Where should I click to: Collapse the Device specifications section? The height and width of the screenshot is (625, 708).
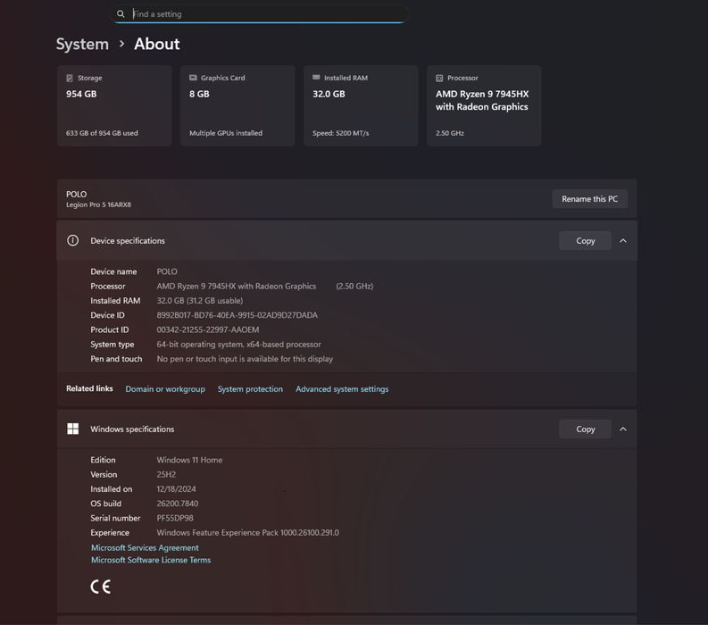[x=623, y=240]
